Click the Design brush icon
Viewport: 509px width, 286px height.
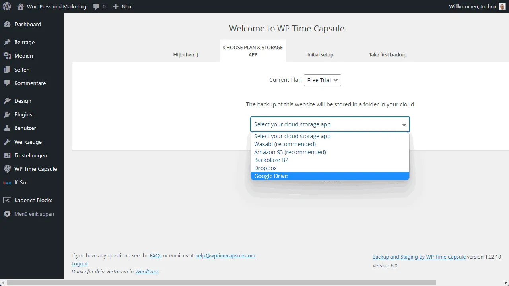[7, 101]
